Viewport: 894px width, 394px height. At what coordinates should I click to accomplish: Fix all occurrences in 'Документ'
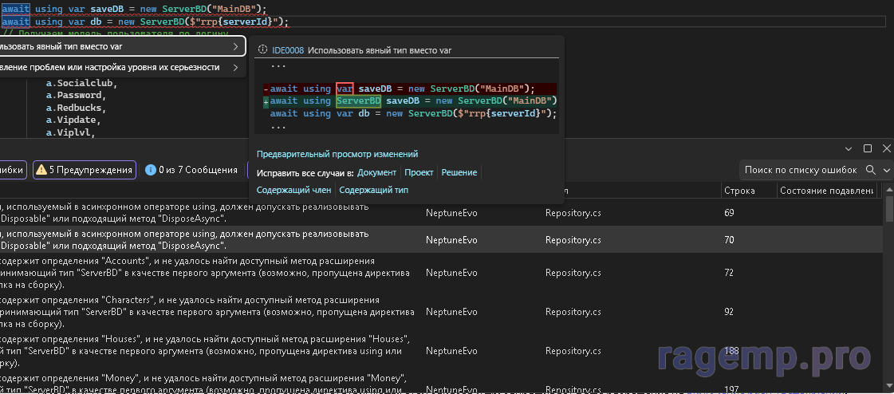tap(376, 172)
